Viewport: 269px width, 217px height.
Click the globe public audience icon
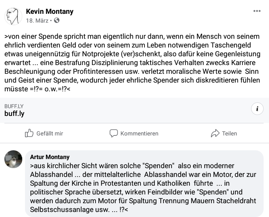click(57, 20)
